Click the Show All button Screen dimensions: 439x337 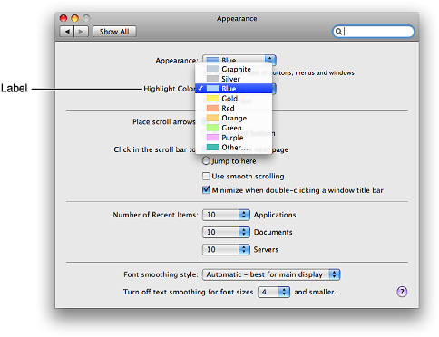pos(114,32)
